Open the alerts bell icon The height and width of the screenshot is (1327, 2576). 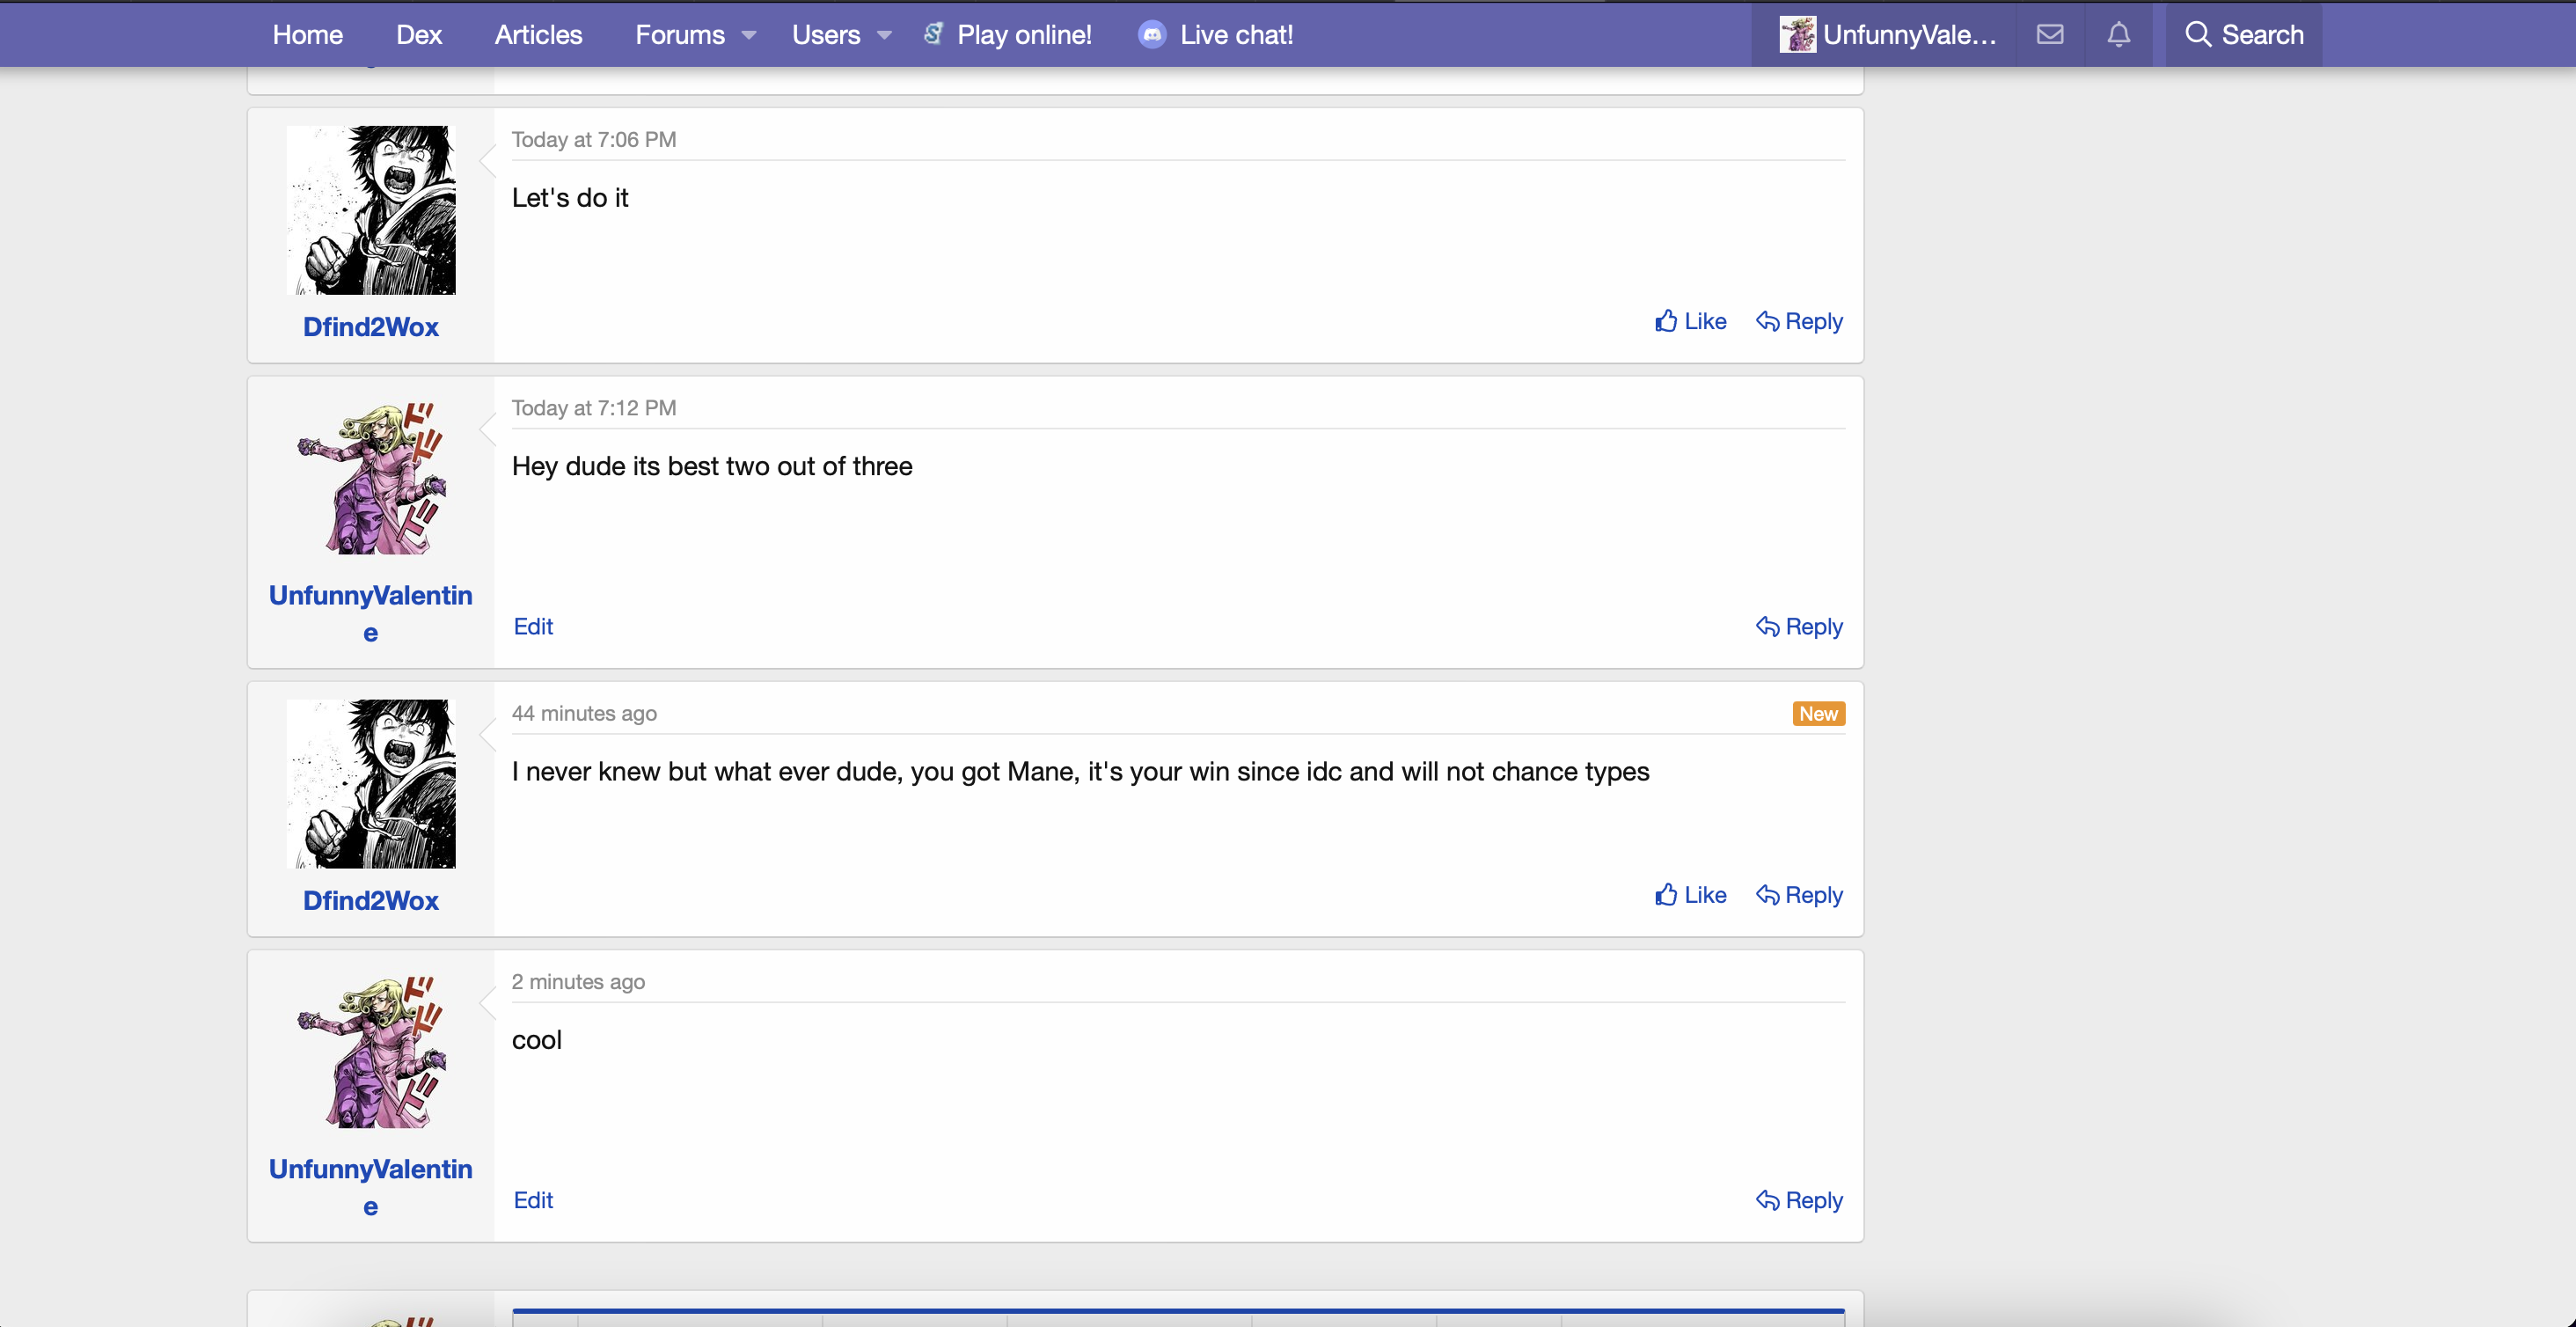(2118, 35)
